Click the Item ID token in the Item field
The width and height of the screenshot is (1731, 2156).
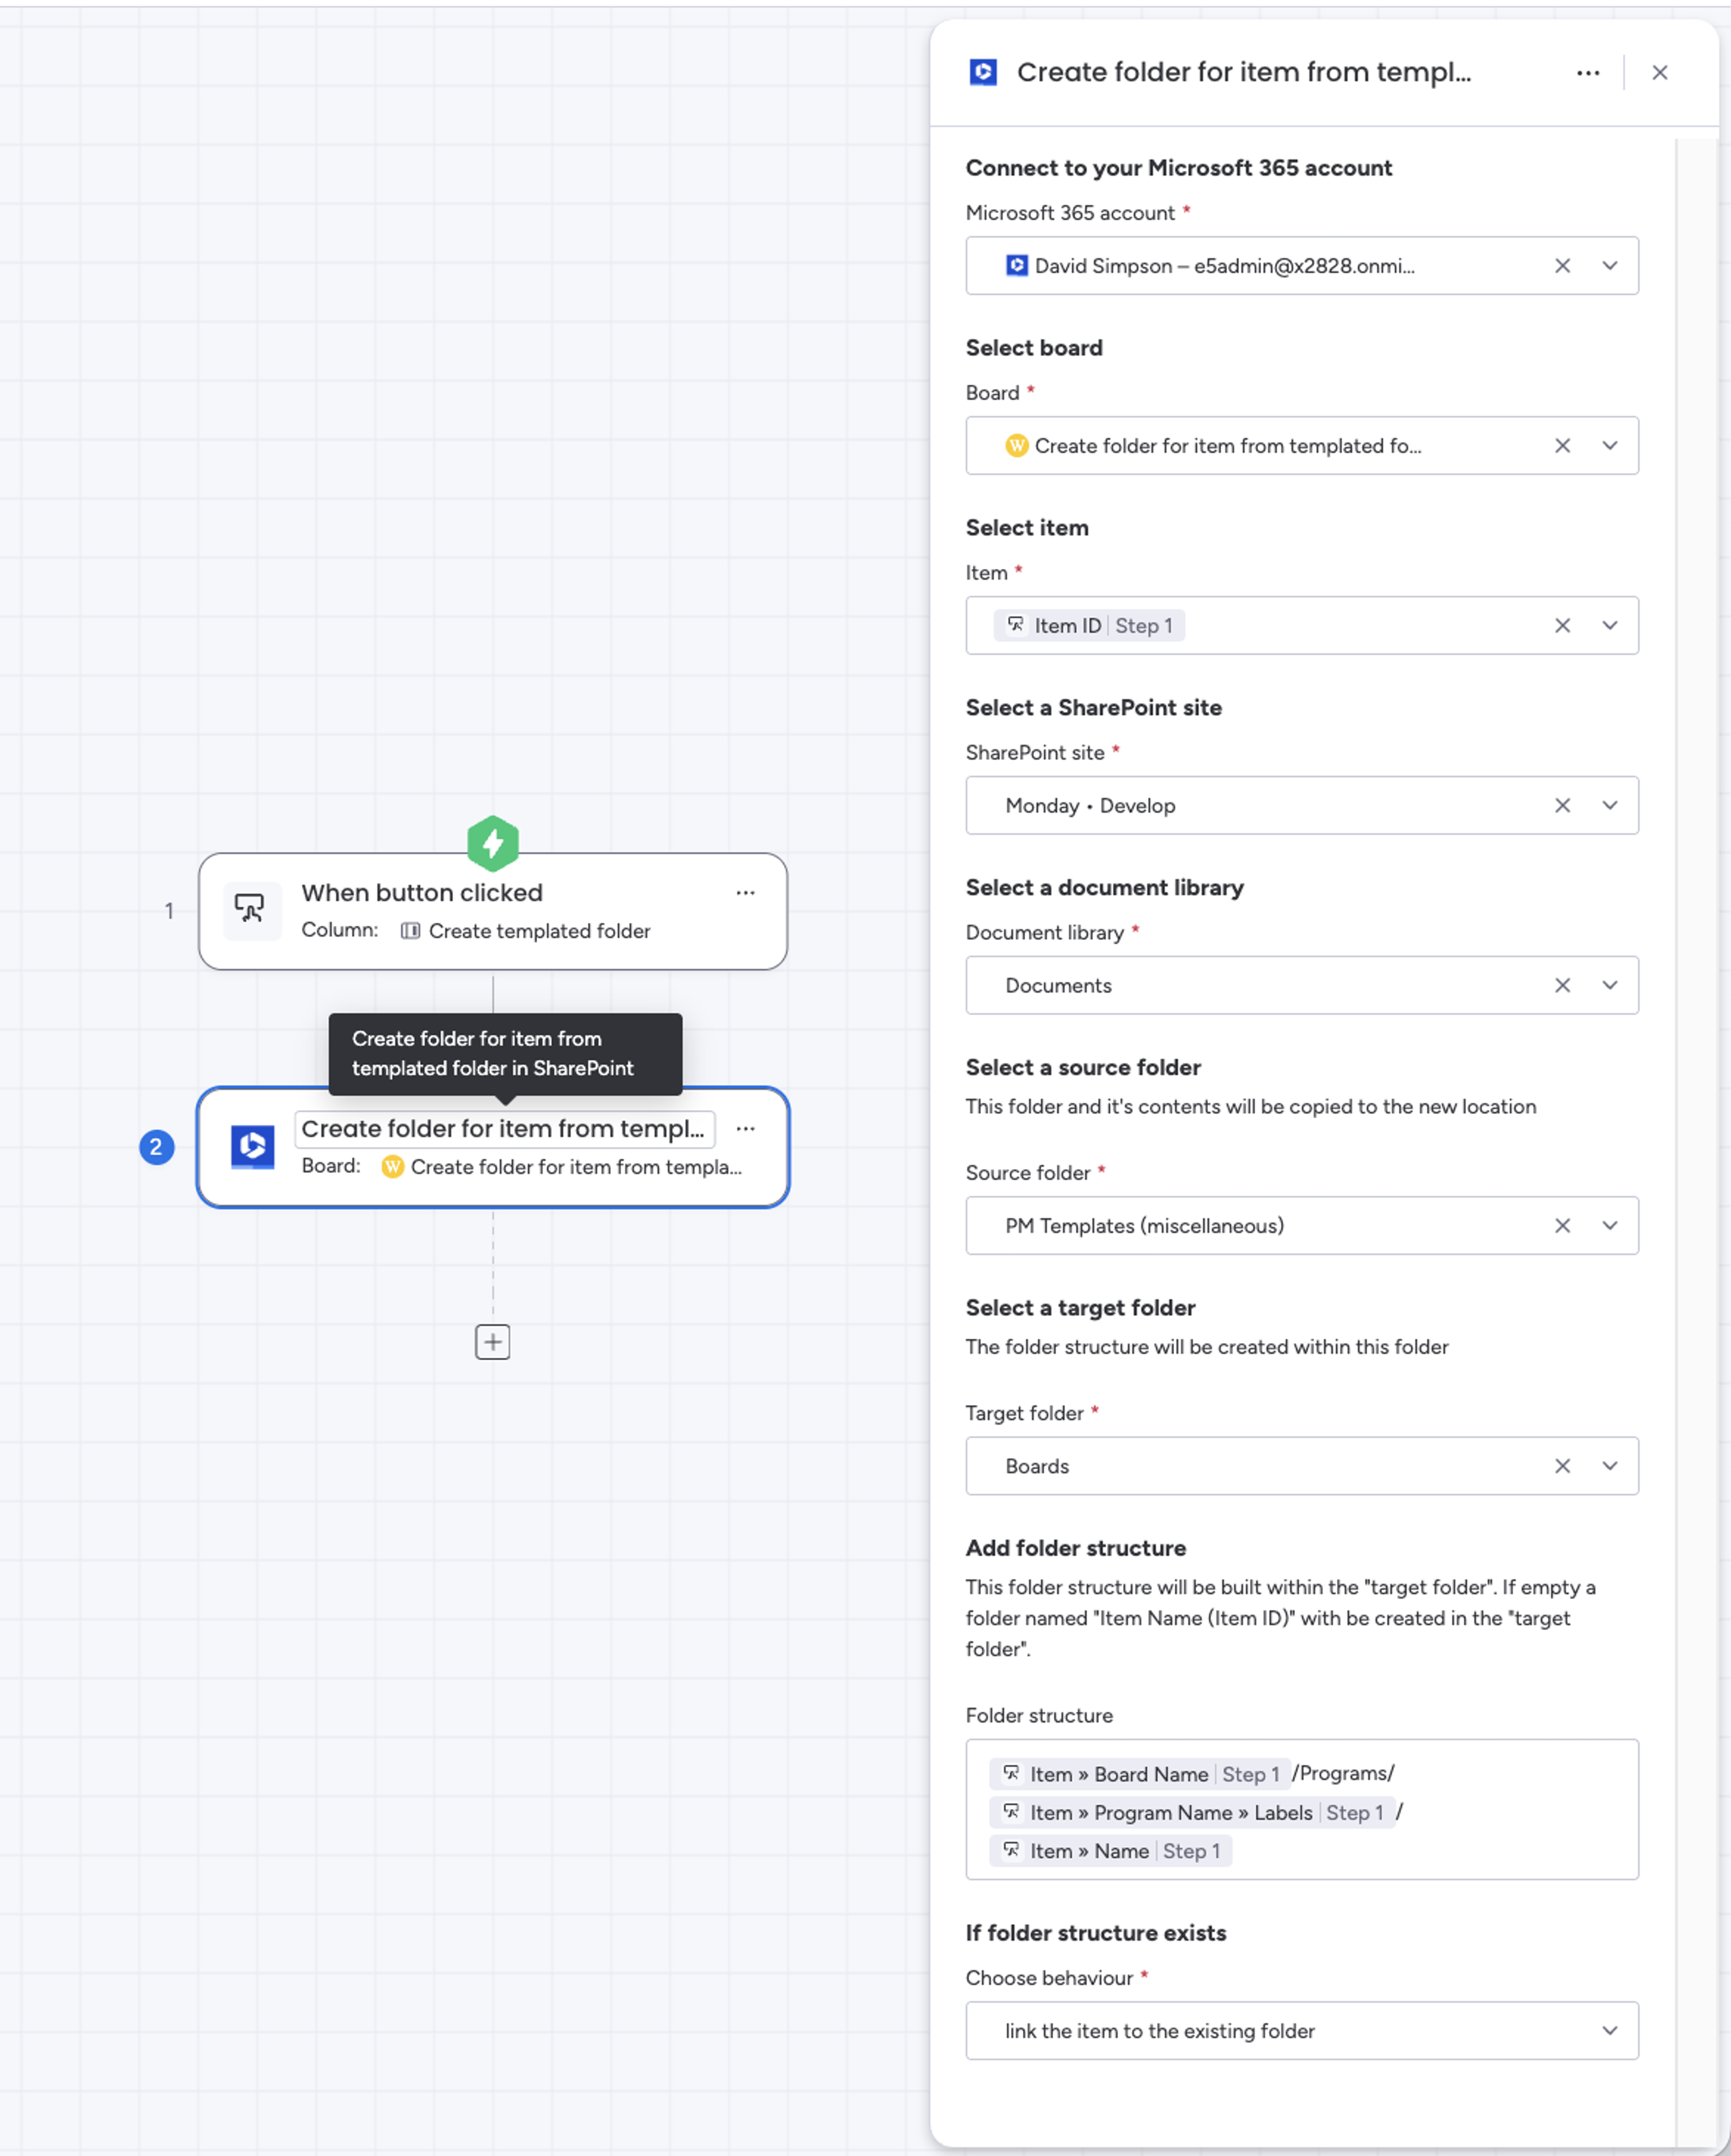pos(1088,625)
